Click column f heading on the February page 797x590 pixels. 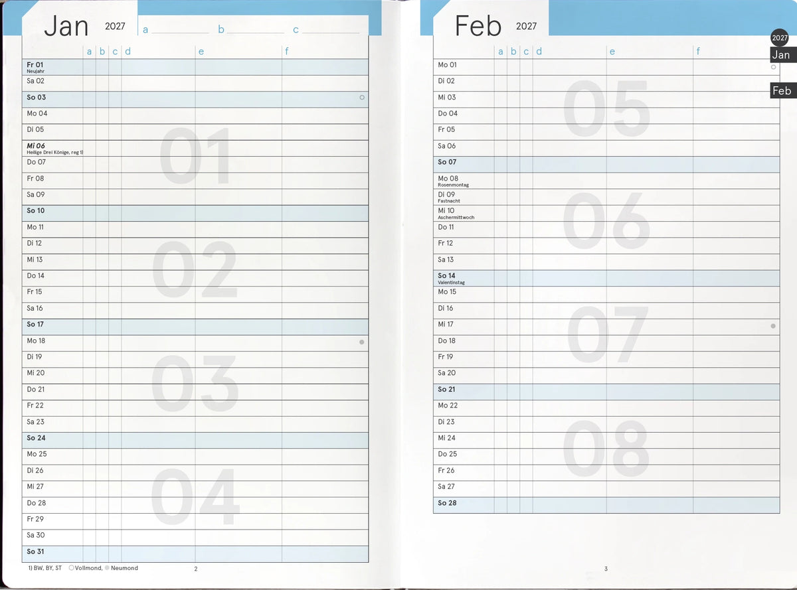tap(697, 51)
